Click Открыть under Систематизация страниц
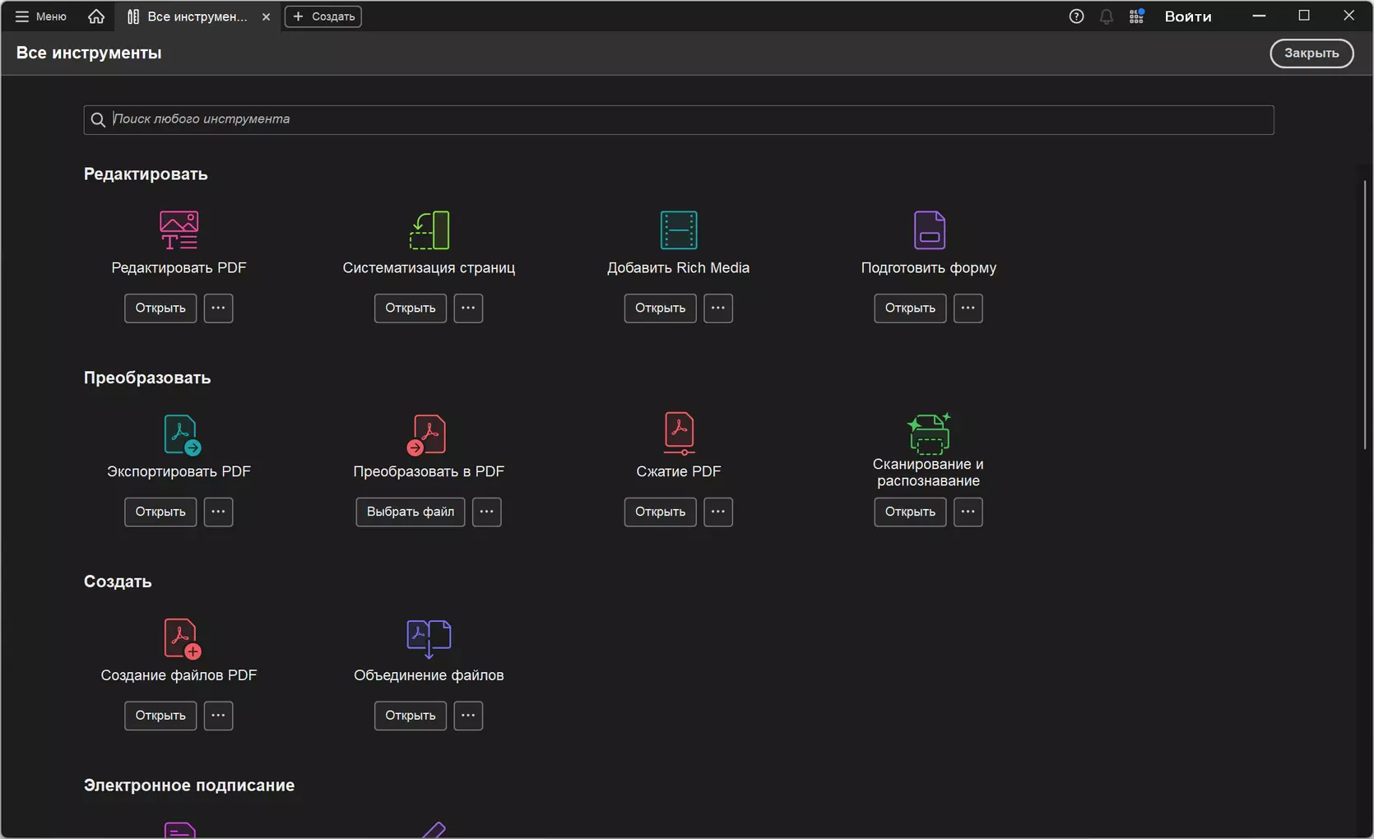Viewport: 1374px width, 839px height. [411, 308]
